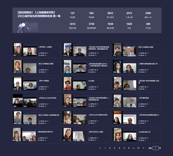Open candidate video thumbnail for 国药控股股份有限公司
Viewport: 173px width, 156px height.
(x=17, y=135)
